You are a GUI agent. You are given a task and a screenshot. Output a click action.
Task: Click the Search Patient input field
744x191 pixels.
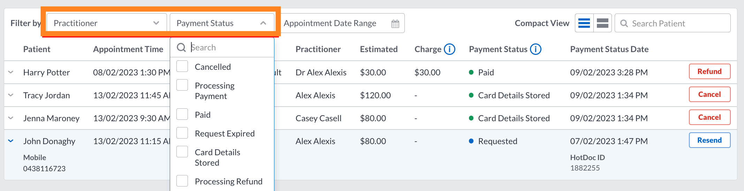point(673,23)
